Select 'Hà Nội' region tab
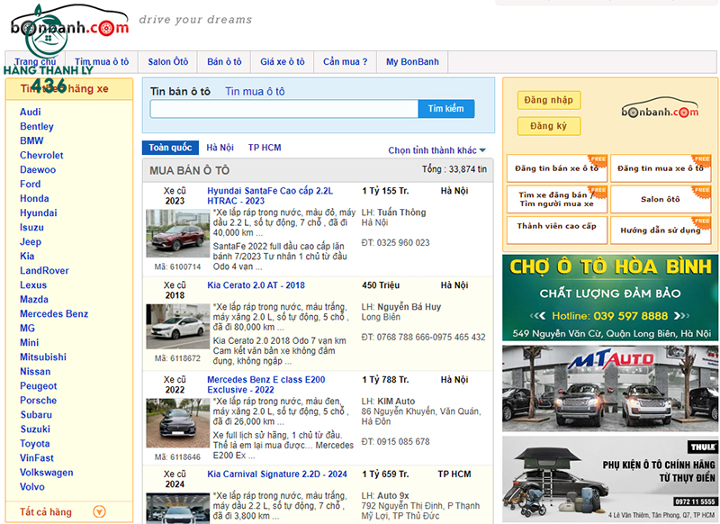Screen dimensions: 720x524 tap(220, 148)
